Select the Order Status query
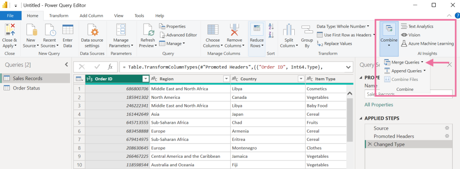This screenshot has height=169, width=460. pos(35,88)
